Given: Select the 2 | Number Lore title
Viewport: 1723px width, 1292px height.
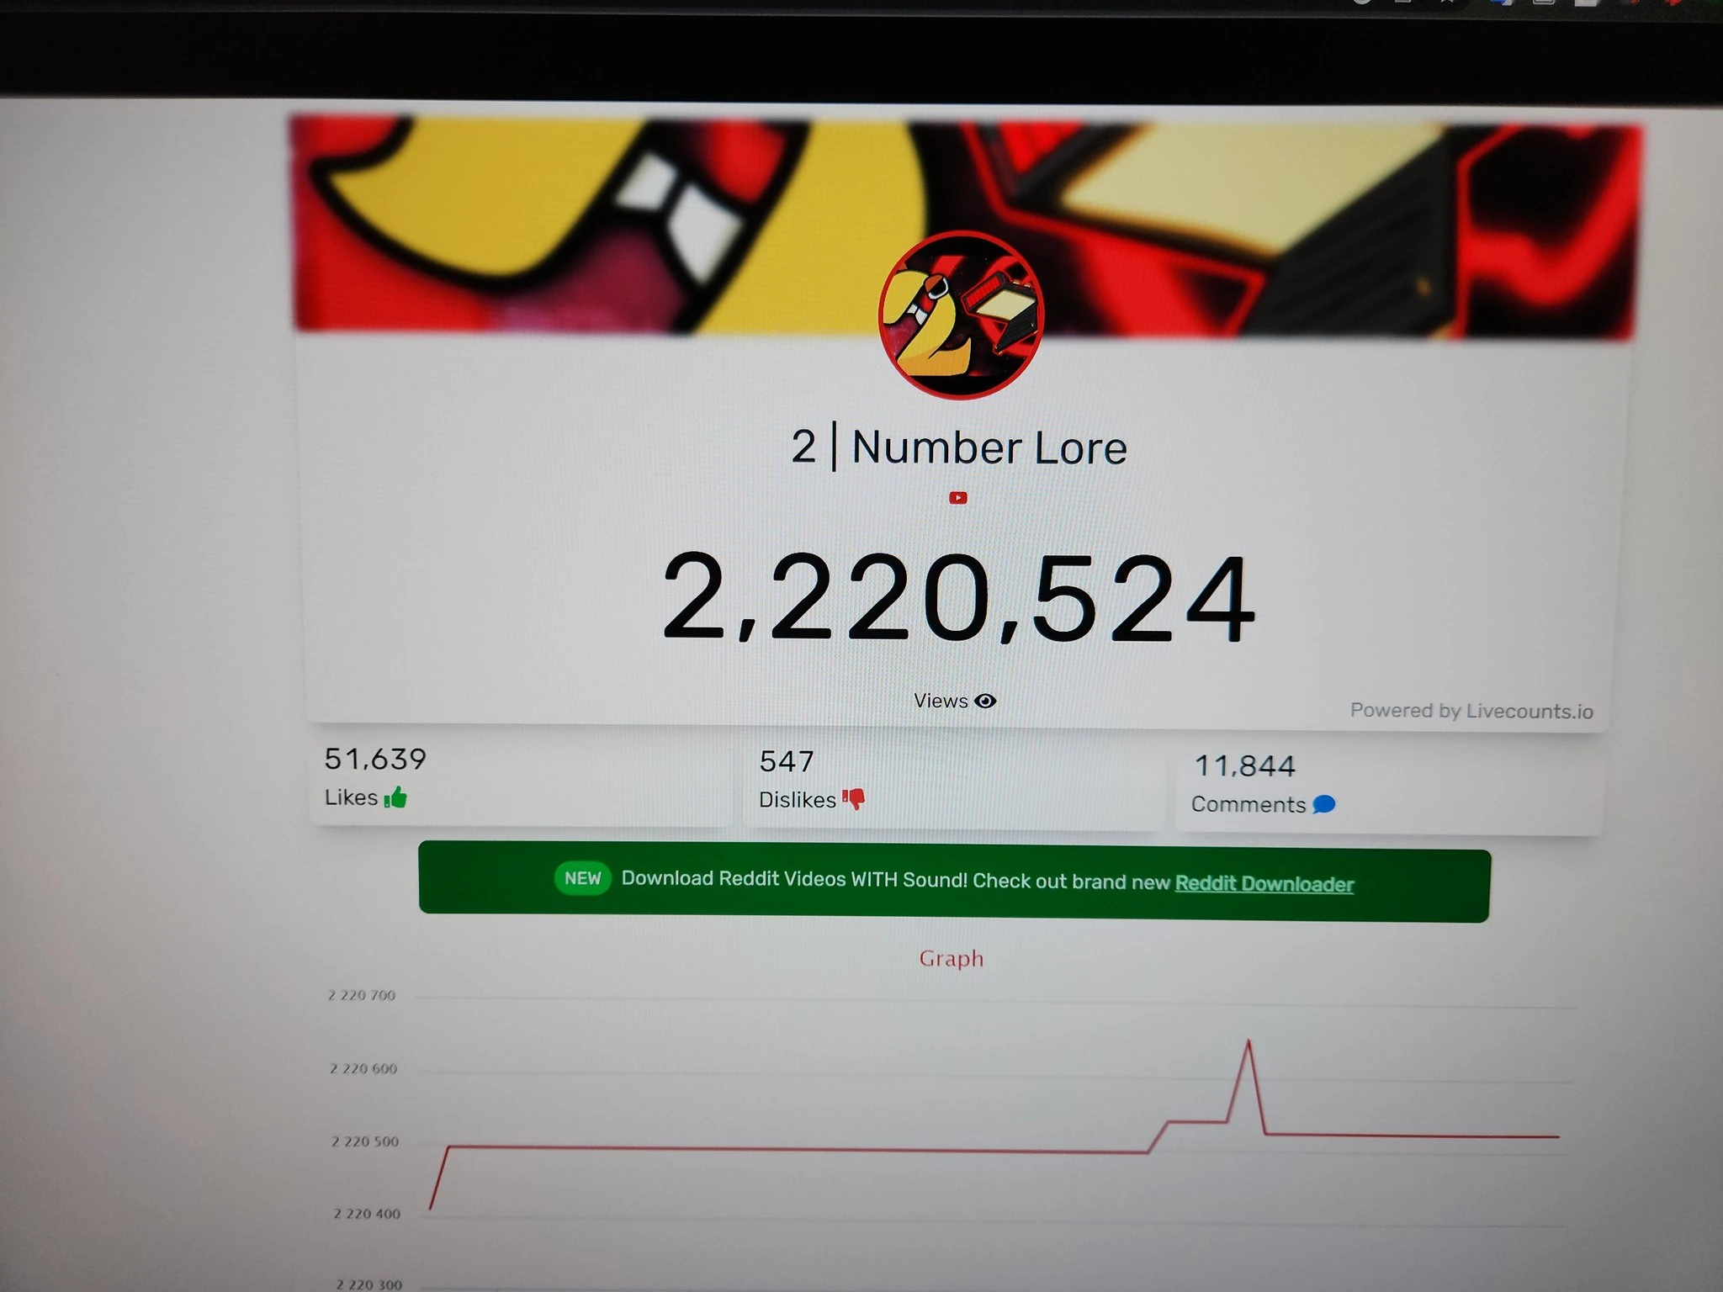Looking at the screenshot, I should (959, 447).
